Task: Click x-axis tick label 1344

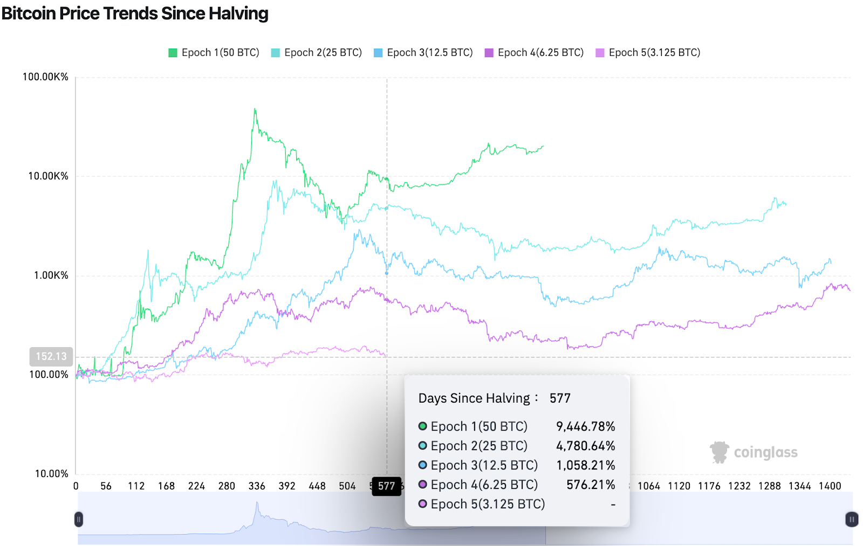Action: (800, 486)
